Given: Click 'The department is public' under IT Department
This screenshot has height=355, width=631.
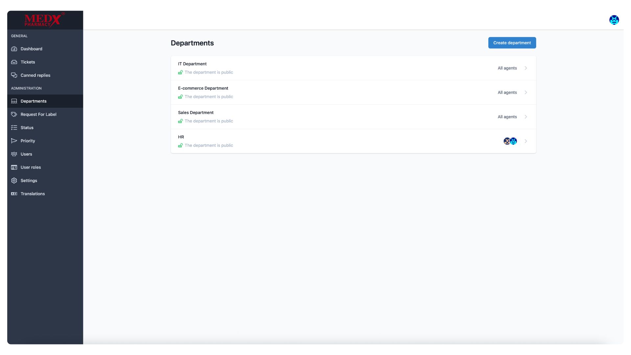Looking at the screenshot, I should [x=209, y=72].
